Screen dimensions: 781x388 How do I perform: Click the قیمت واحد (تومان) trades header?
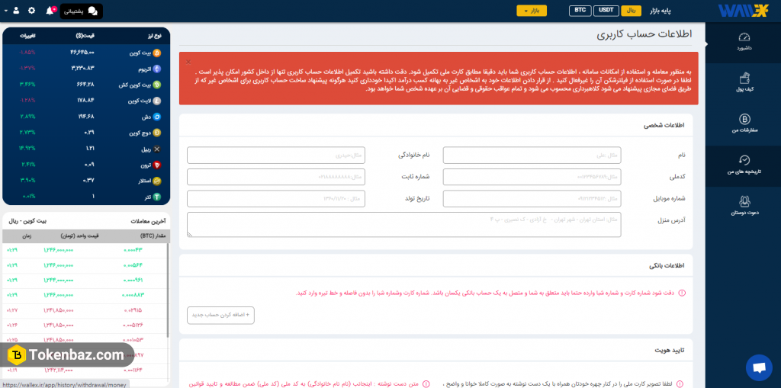(x=79, y=236)
